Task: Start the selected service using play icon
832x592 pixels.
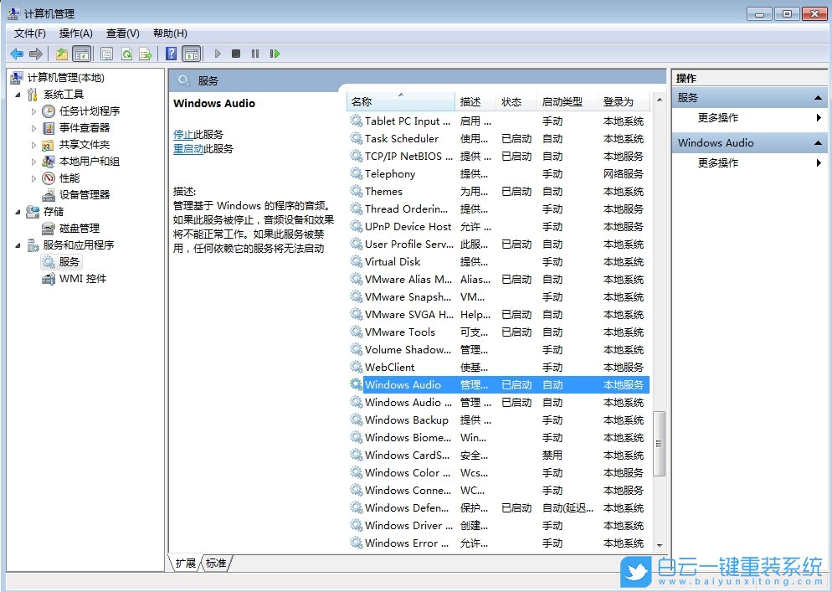Action: point(217,54)
